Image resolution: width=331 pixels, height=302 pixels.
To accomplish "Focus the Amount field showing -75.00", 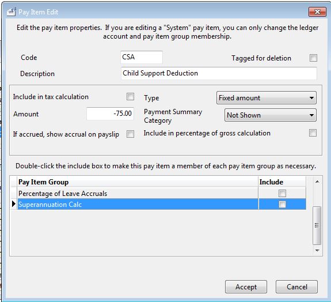I will coord(110,114).
